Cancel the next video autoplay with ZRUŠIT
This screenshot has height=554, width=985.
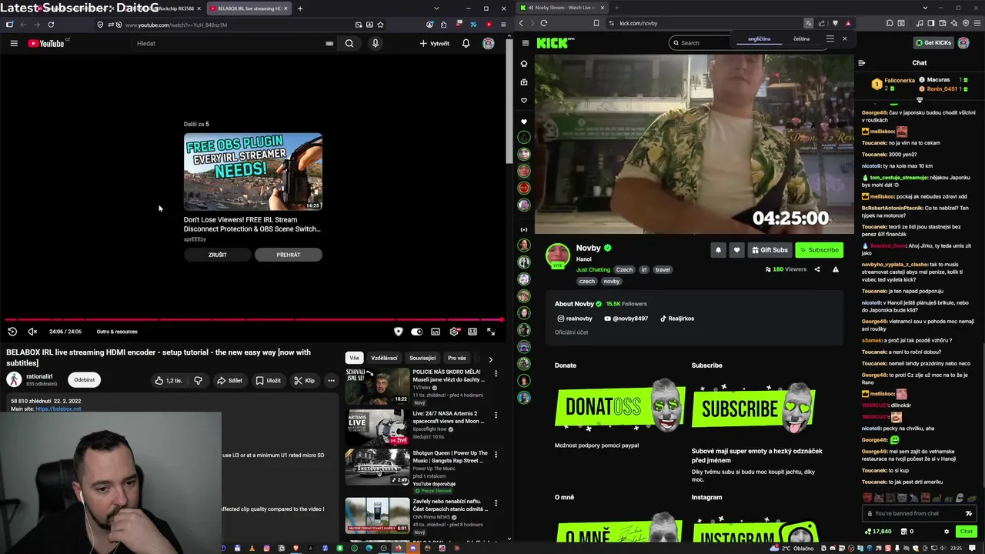[218, 255]
